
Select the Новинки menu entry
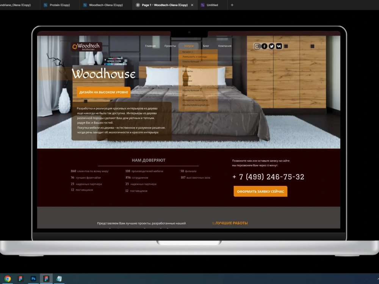187,81
